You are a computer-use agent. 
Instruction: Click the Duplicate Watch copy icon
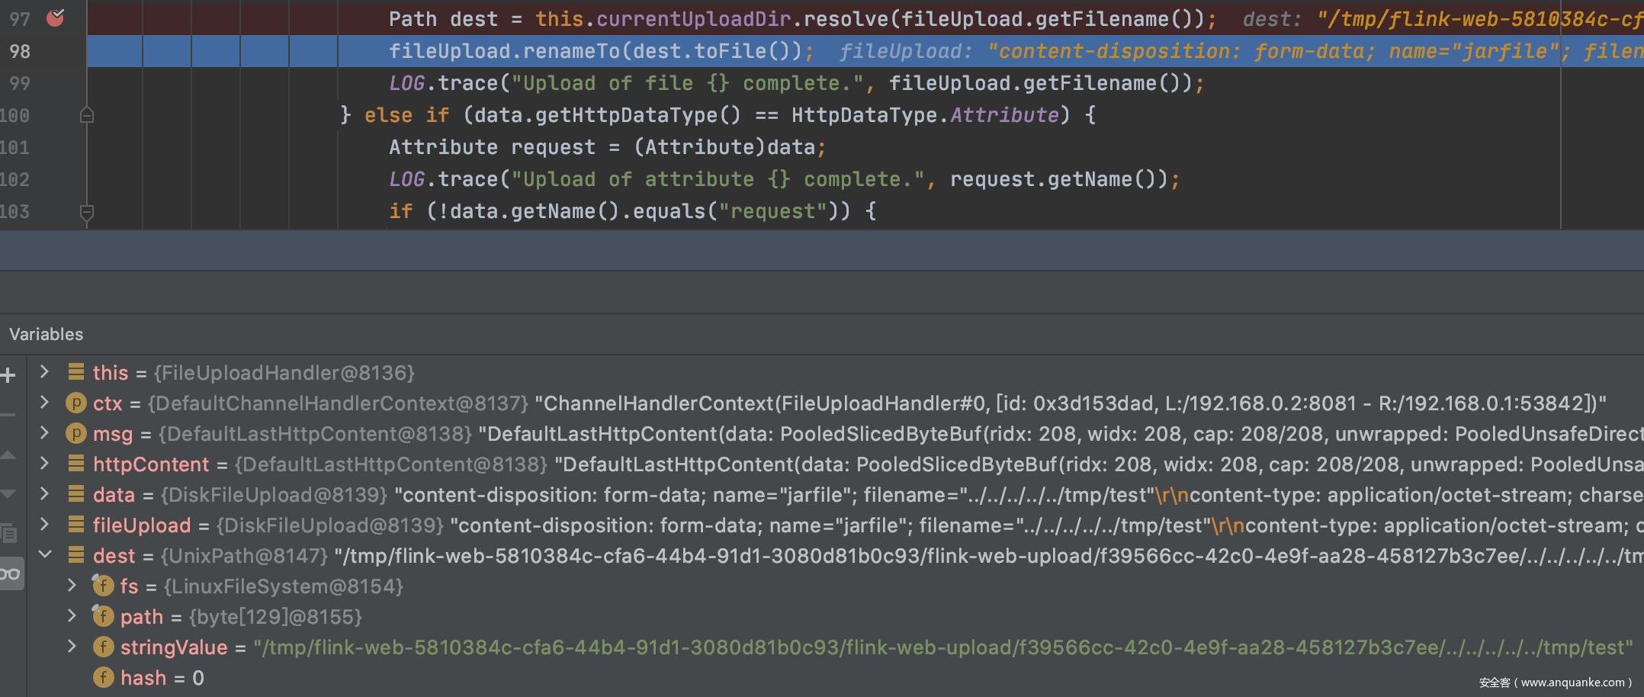pyautogui.click(x=8, y=534)
